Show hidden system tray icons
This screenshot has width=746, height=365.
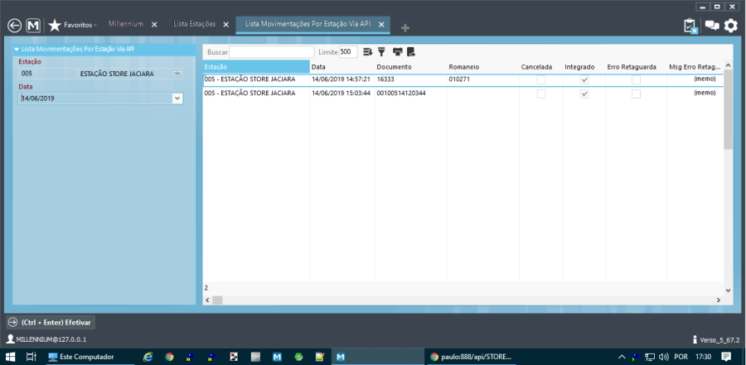point(622,357)
